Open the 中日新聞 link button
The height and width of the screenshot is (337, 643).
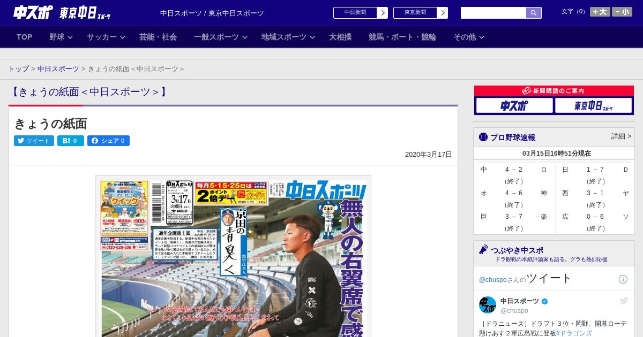click(355, 13)
